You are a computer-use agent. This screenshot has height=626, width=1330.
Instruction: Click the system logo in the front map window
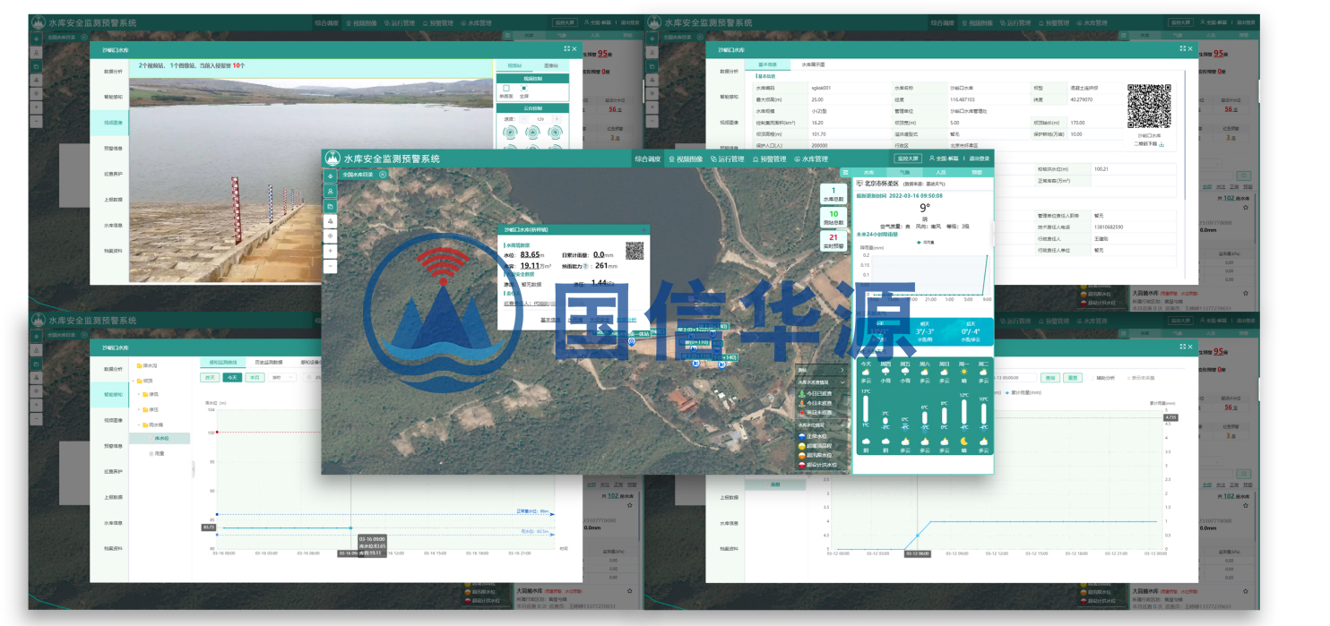[333, 159]
